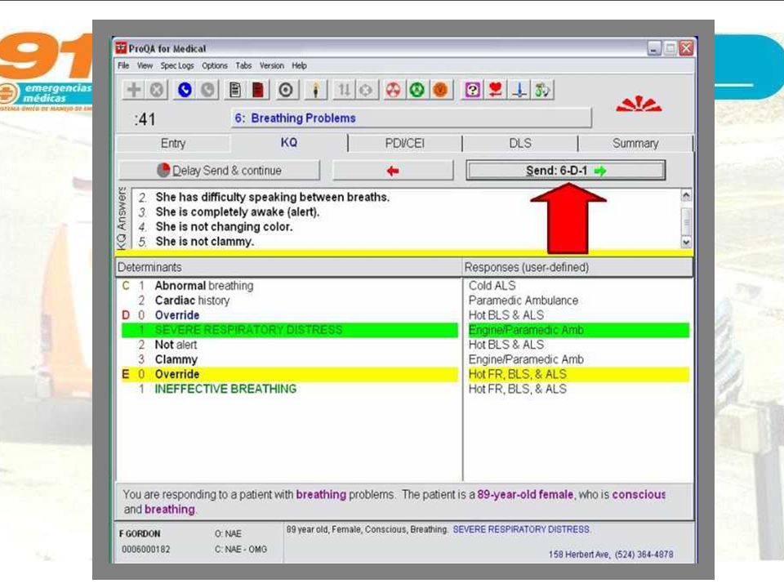Click the ProQA title bar application icon
This screenshot has height=588, width=784.
tap(121, 48)
